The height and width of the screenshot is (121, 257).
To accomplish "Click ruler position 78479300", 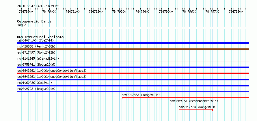I will tap(119, 12).
